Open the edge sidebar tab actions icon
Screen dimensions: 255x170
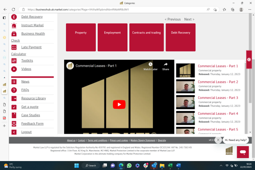coord(4,17)
